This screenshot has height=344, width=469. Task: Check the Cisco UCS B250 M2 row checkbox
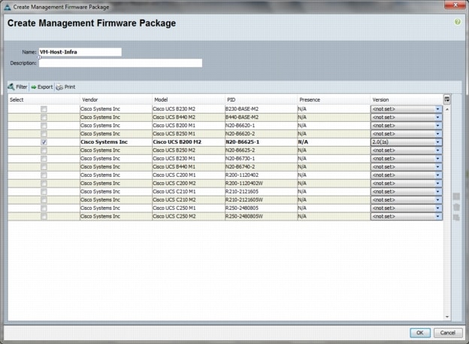[x=44, y=150]
